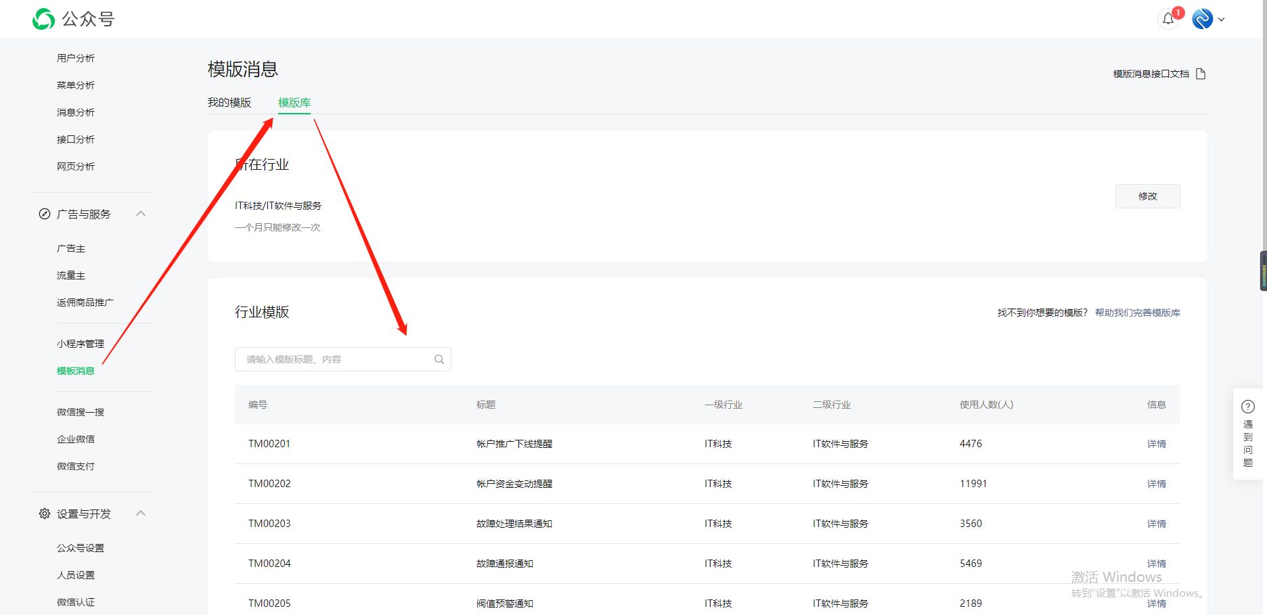Image resolution: width=1267 pixels, height=615 pixels.
Task: Open 帮助我们完善模版库 link
Action: point(1137,313)
